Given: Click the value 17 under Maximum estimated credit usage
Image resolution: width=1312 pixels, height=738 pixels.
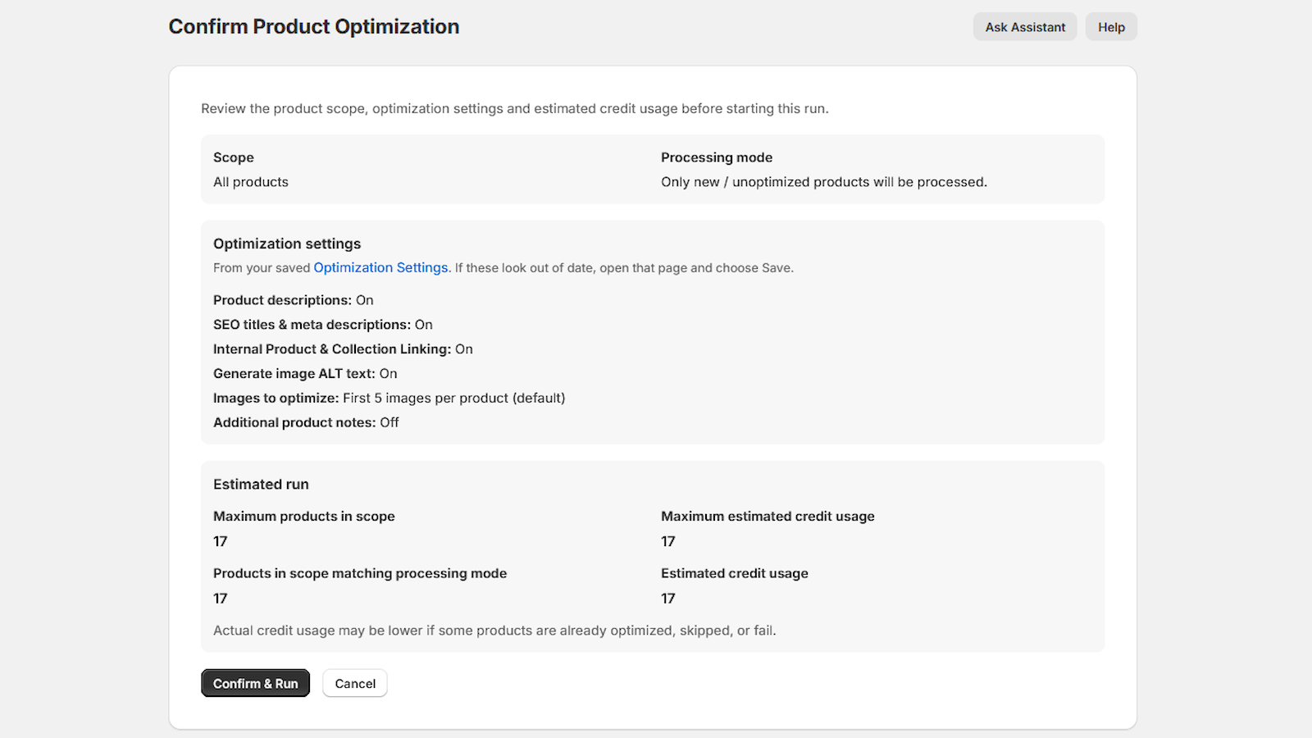Looking at the screenshot, I should coord(668,541).
